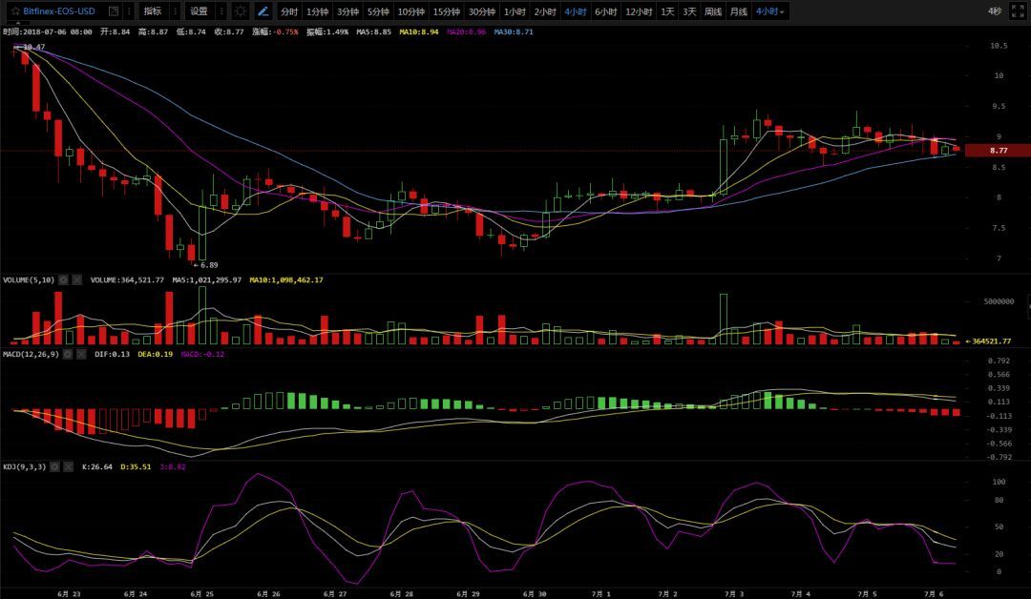Select the 10分钟 interval
This screenshot has height=599, width=1031.
pos(410,11)
